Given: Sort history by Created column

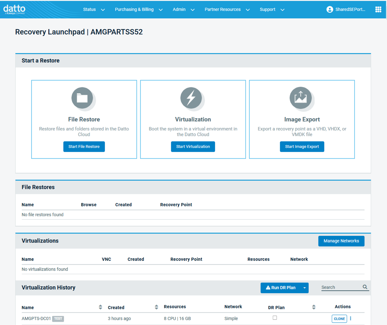Looking at the screenshot, I should tap(156, 307).
